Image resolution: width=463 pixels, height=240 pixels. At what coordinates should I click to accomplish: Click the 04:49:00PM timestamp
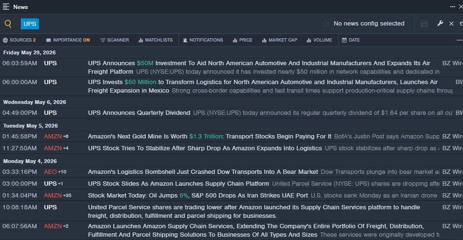point(20,112)
